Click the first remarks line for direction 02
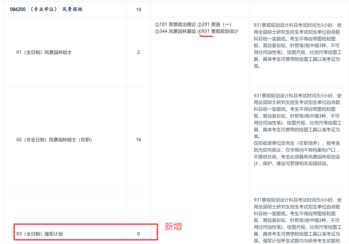Image resolution: width=349 pixels, height=244 pixels. point(298,96)
